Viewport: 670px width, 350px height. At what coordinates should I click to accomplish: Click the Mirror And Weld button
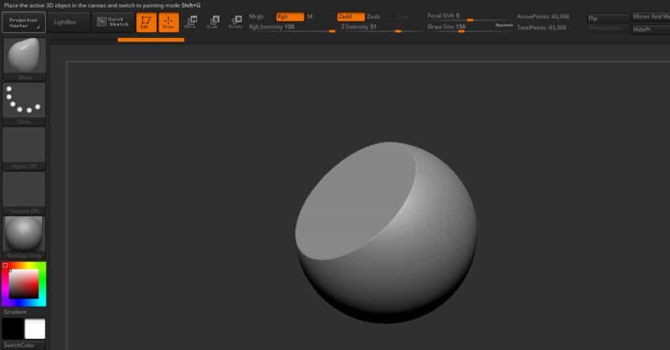(651, 17)
